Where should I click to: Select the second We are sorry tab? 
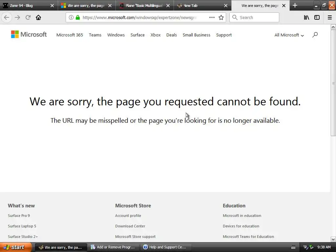260,5
